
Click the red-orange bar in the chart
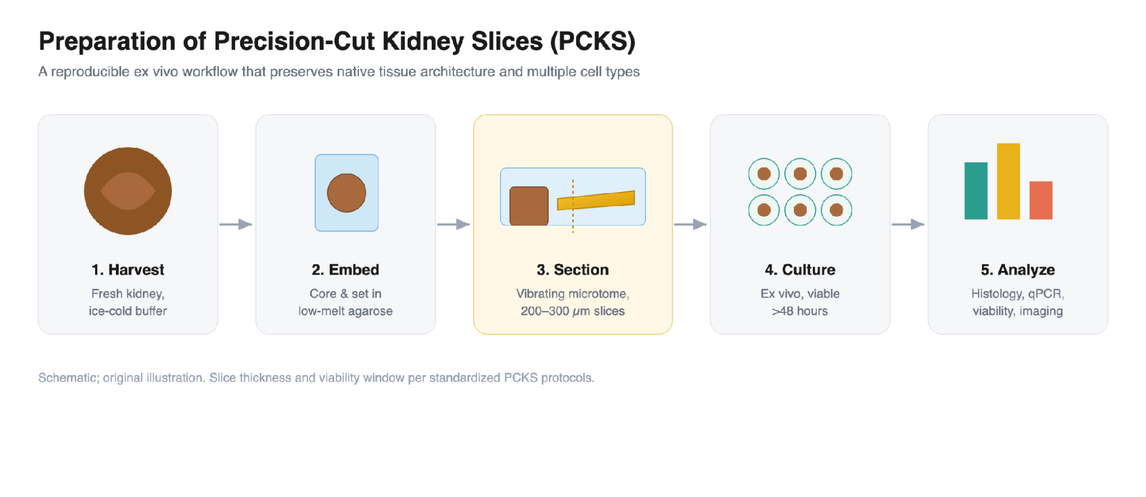(x=1041, y=200)
